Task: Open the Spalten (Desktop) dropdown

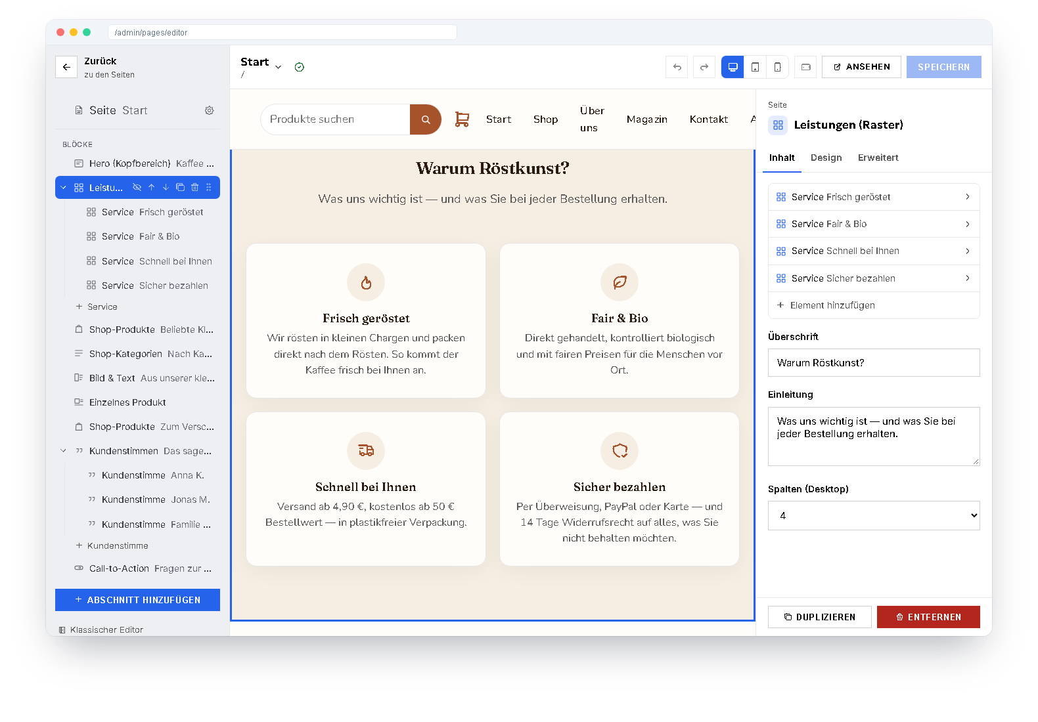Action: click(x=874, y=516)
